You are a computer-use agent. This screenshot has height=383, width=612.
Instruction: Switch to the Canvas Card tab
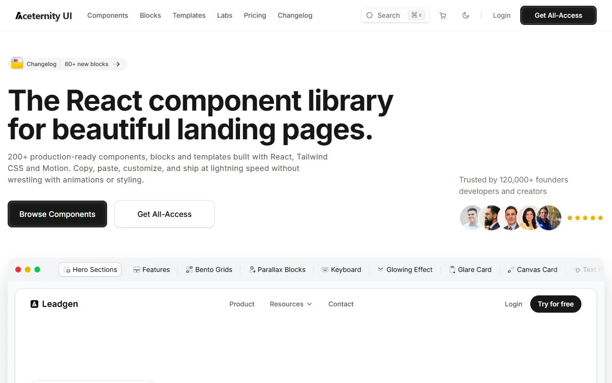(x=533, y=270)
